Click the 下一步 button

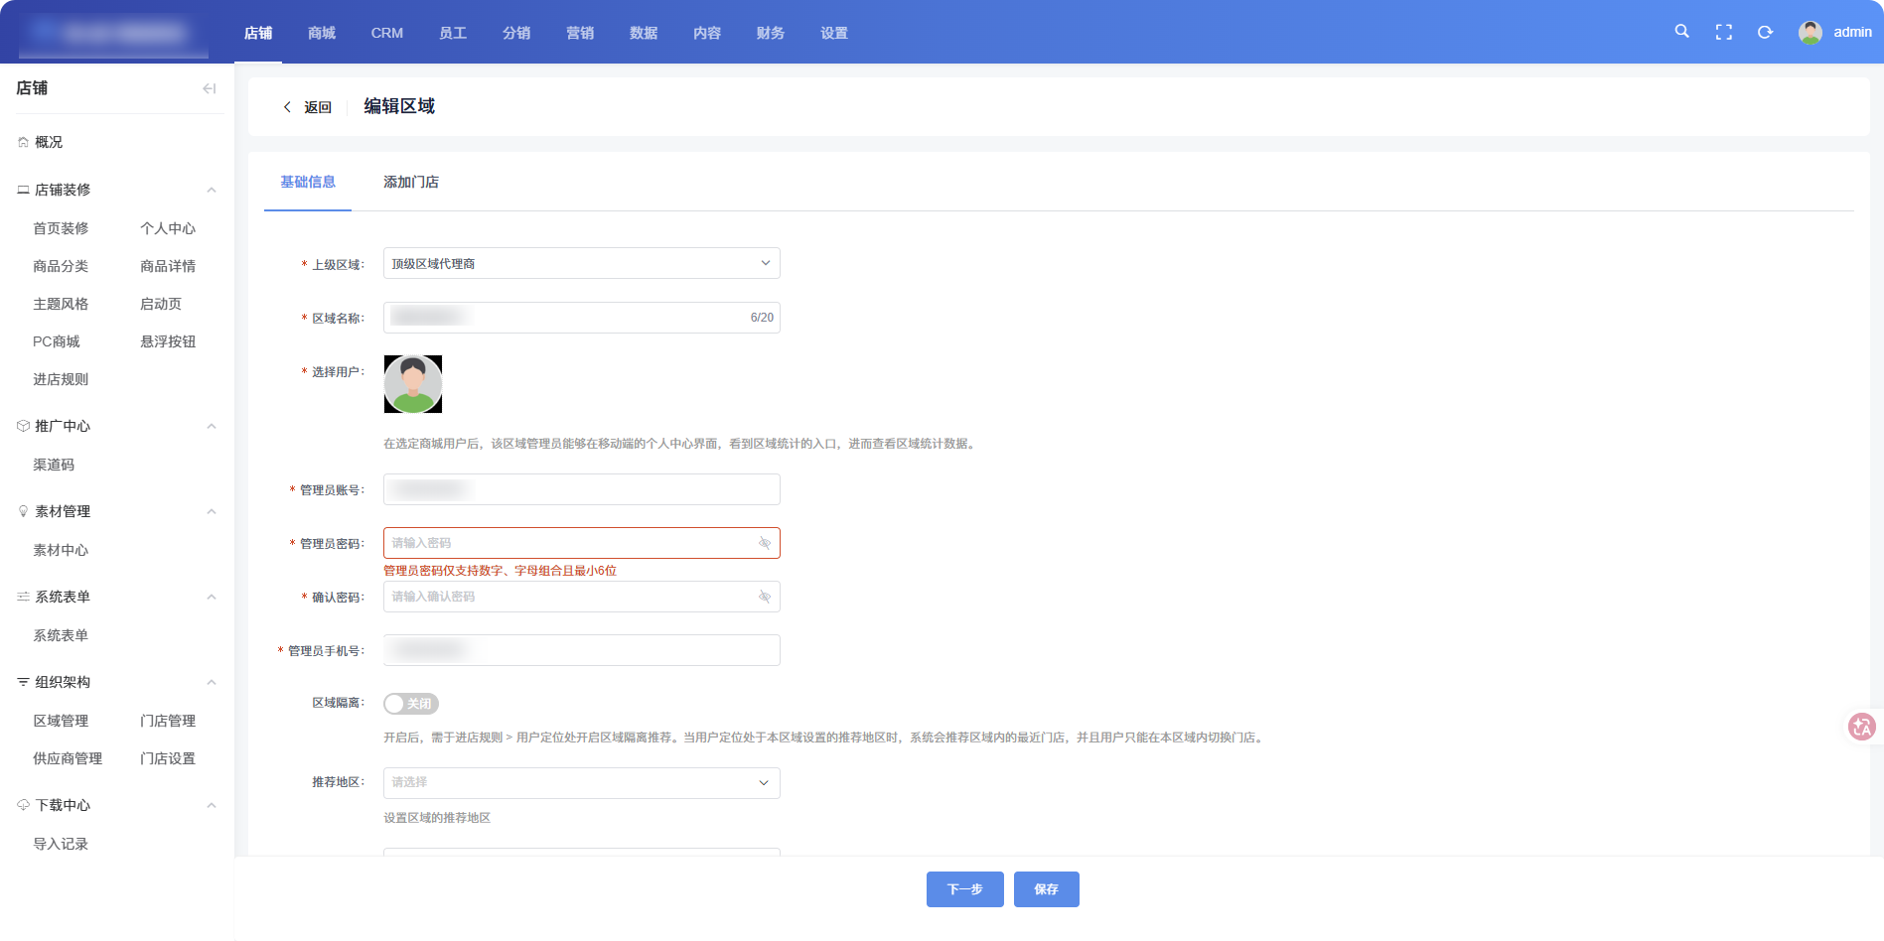(964, 889)
